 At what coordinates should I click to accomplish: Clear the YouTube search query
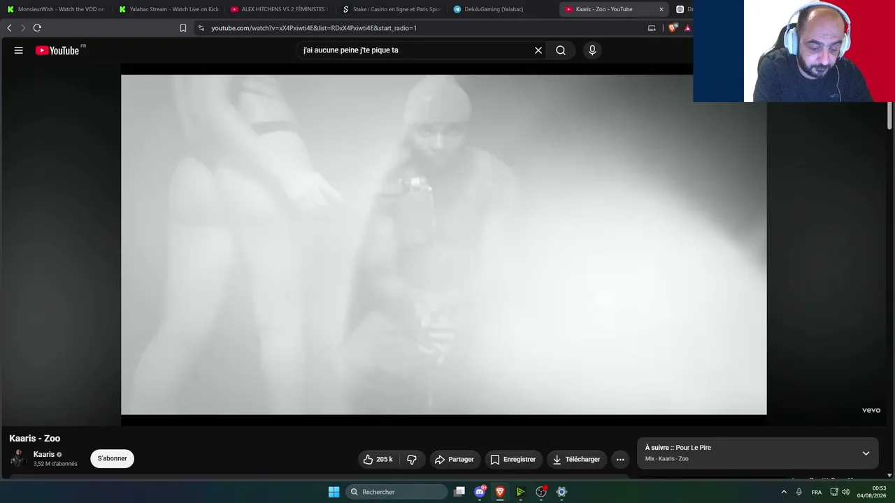(x=538, y=50)
